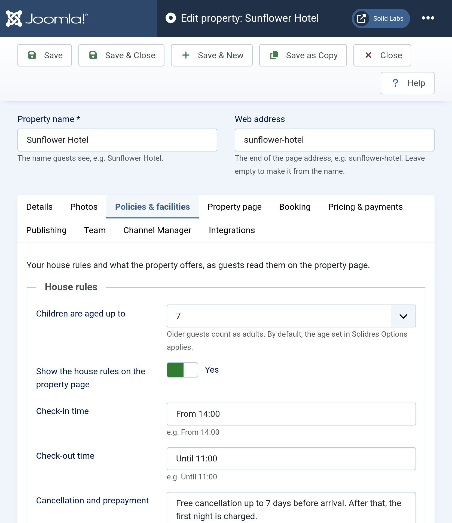This screenshot has width=452, height=523.
Task: Click the Close toolbar button
Action: (382, 55)
